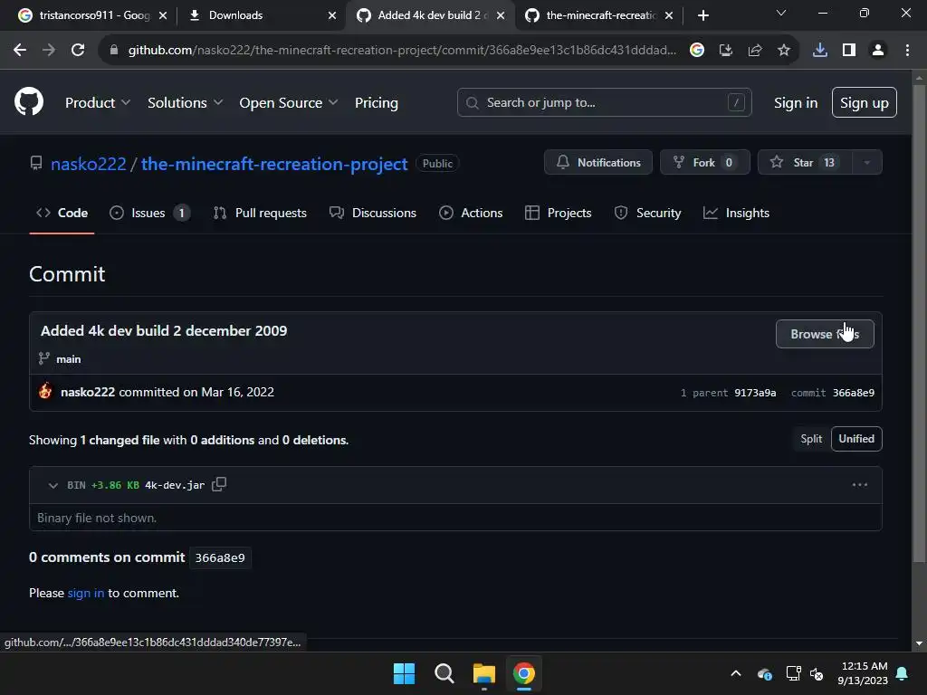Switch to Unified diff view
The image size is (927, 695).
(856, 439)
